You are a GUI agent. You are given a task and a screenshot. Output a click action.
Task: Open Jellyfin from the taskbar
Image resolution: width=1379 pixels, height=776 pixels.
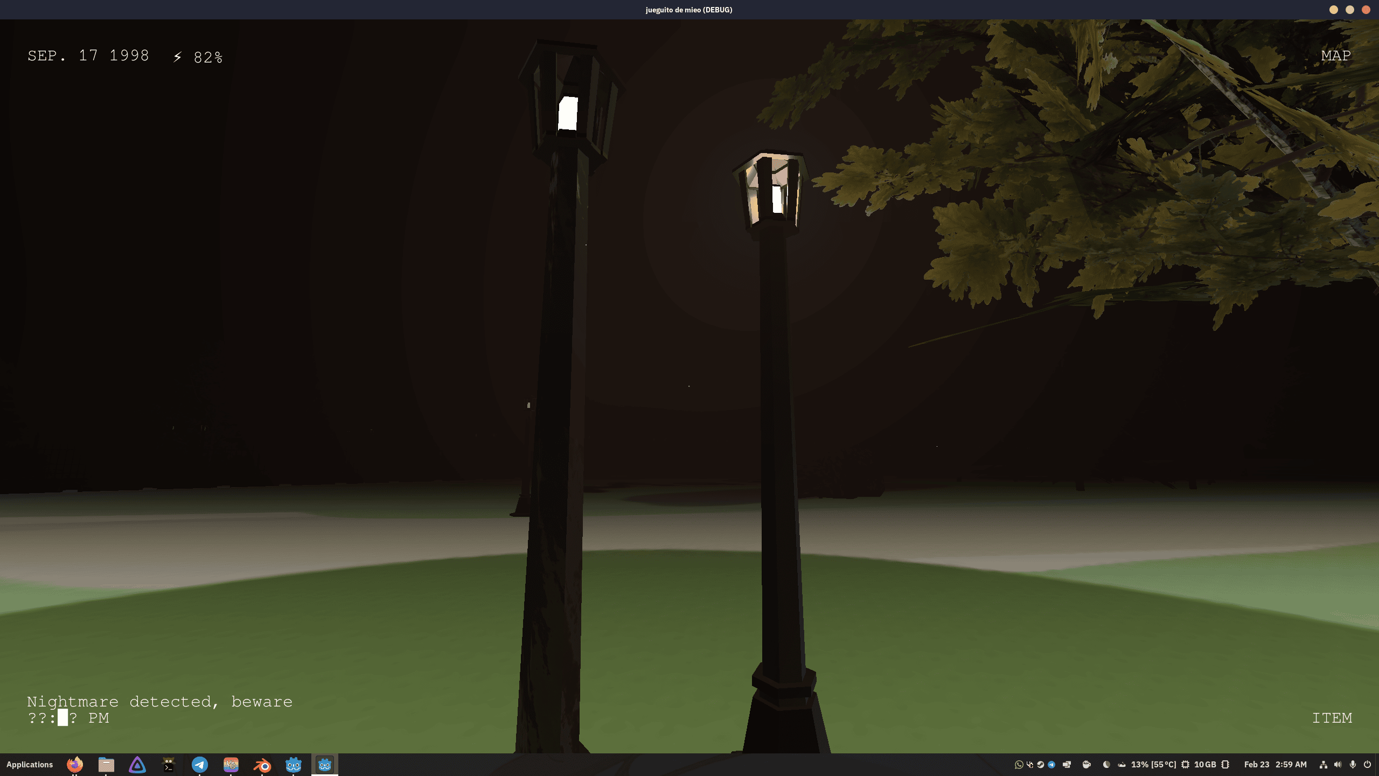click(x=137, y=765)
